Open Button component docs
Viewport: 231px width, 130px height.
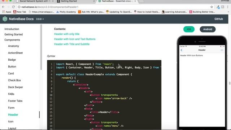[12, 66]
